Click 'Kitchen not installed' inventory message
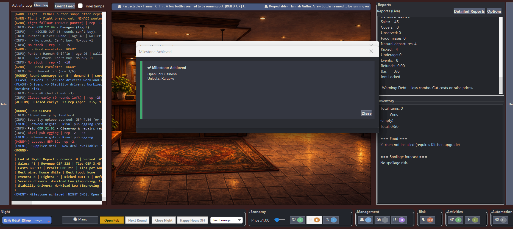513x229 pixels. click(420, 145)
